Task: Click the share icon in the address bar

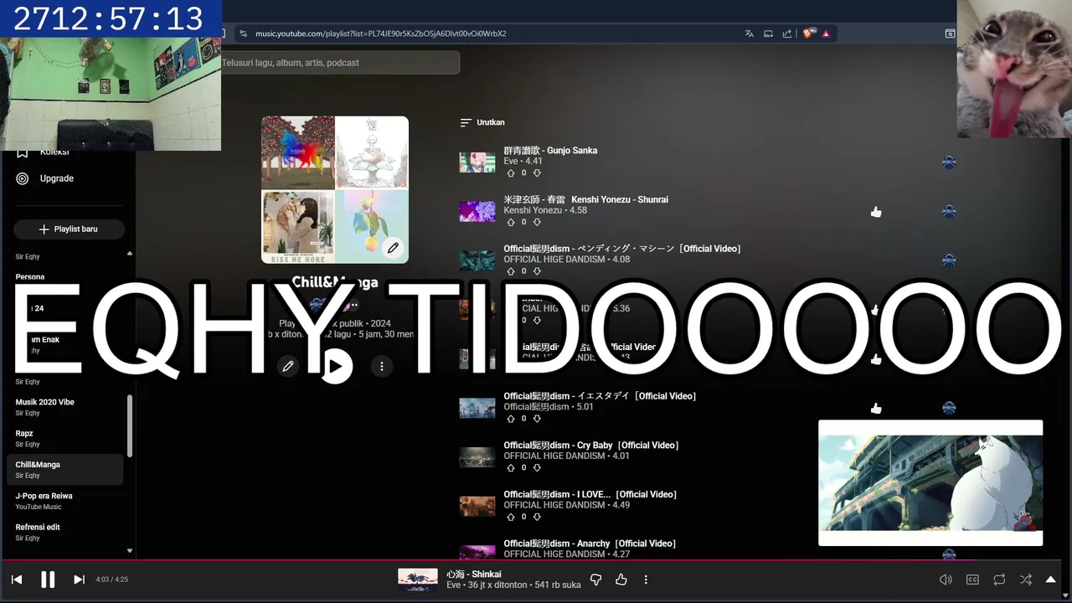Action: coord(787,33)
